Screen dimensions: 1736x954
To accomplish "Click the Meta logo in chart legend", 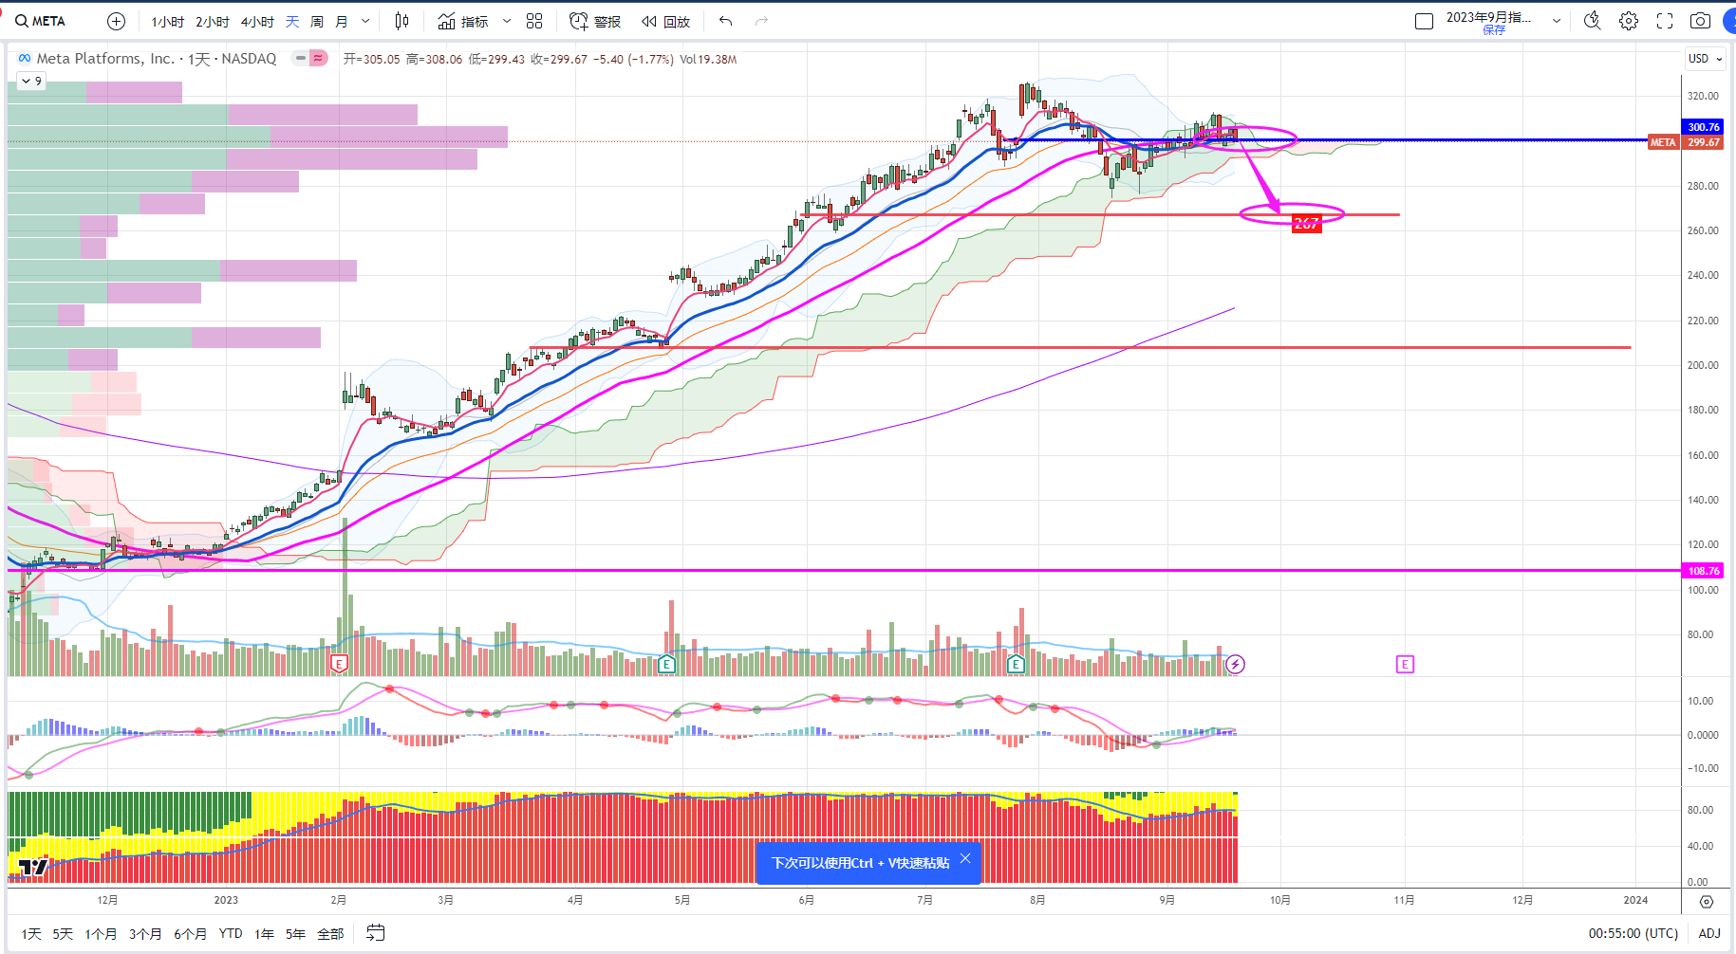I will pos(25,59).
